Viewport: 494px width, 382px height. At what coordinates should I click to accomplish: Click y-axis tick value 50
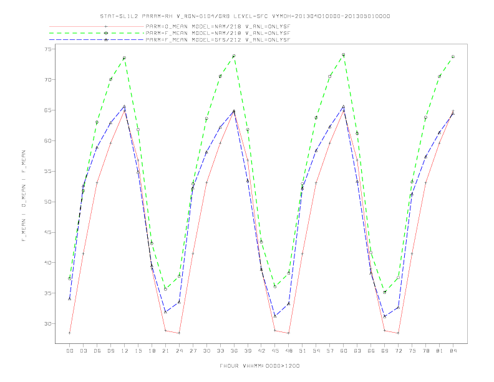click(48, 202)
